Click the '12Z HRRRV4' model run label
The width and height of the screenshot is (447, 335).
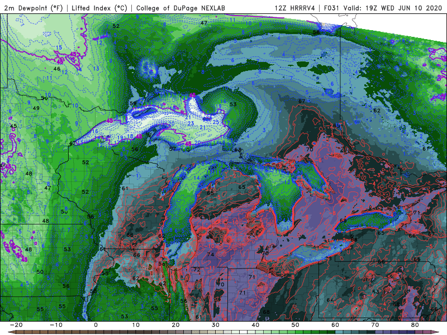[x=295, y=8]
